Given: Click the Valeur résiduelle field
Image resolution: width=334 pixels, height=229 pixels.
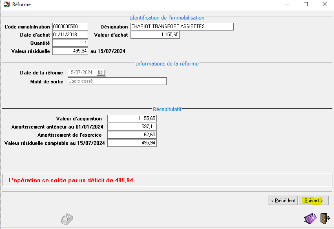Looking at the screenshot, I should [x=70, y=51].
